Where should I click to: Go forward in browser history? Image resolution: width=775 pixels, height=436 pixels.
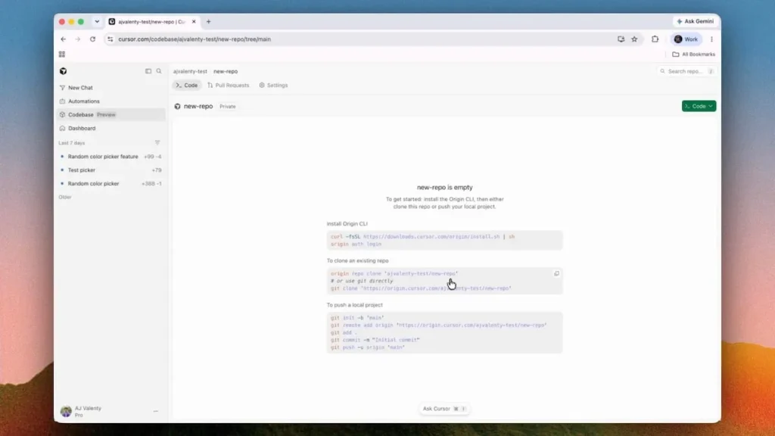(78, 39)
